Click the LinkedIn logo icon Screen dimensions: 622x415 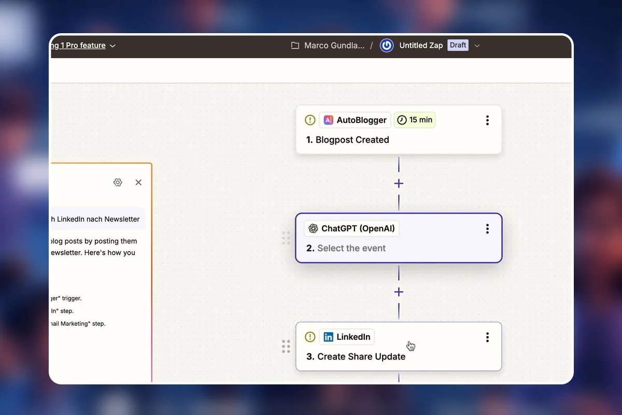[329, 337]
